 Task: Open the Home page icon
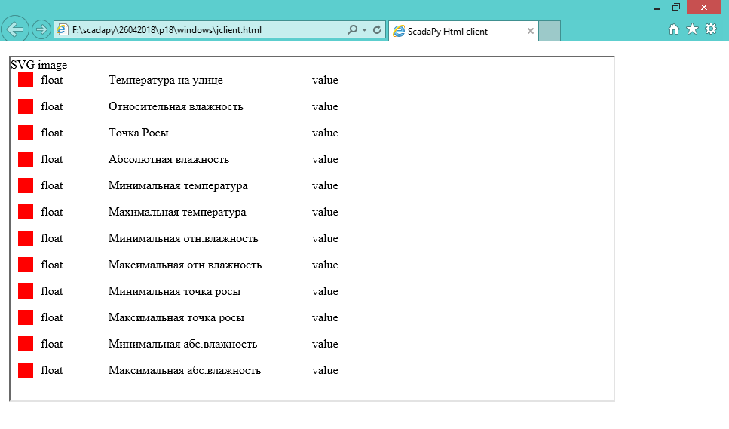coord(674,29)
